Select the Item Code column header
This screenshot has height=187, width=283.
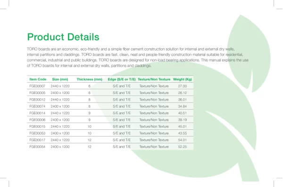(x=38, y=79)
